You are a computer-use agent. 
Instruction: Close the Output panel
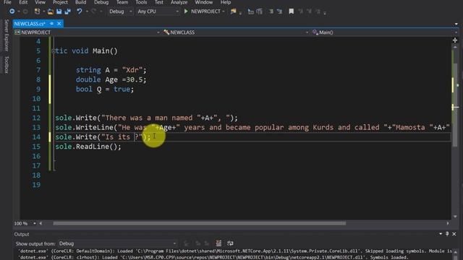click(454, 234)
